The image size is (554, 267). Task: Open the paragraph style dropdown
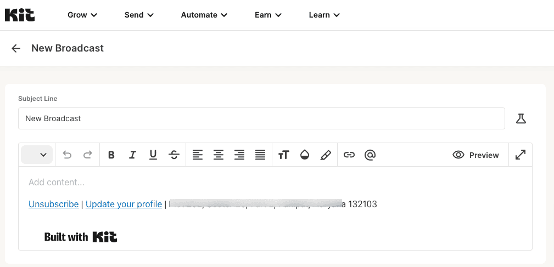pos(37,155)
